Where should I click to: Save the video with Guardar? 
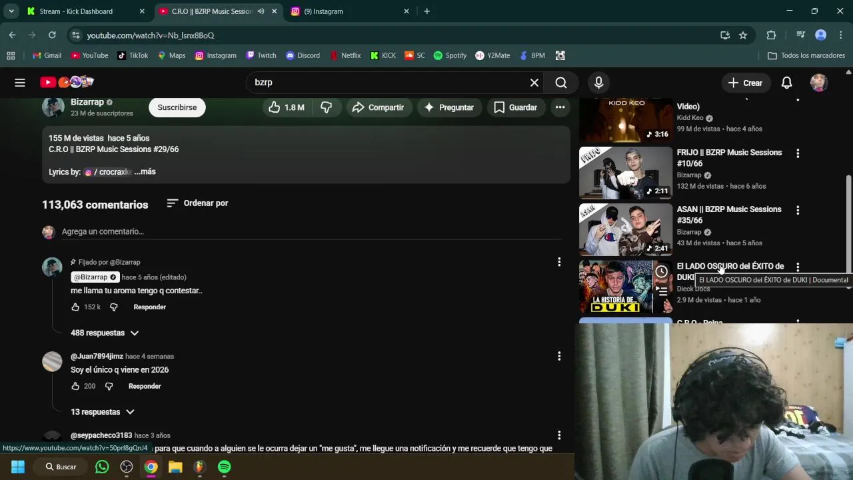pos(515,107)
